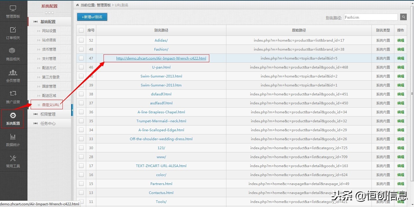Open the Contactus.html alias link

coord(161,193)
